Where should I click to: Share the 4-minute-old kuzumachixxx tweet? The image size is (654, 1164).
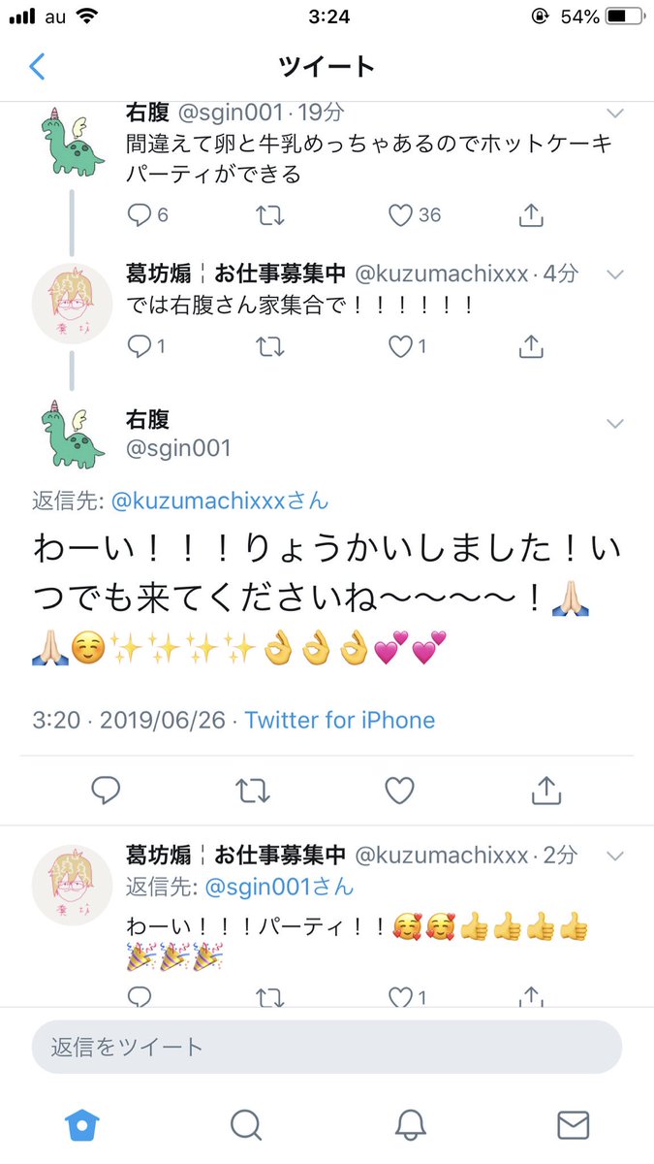pos(530,344)
